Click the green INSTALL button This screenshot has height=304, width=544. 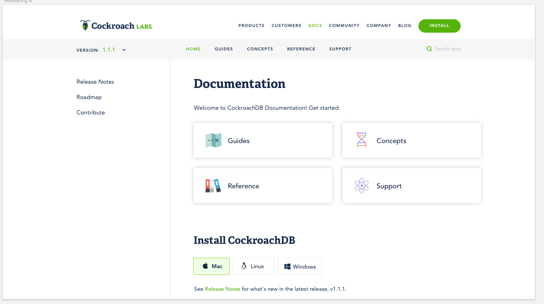(x=439, y=26)
